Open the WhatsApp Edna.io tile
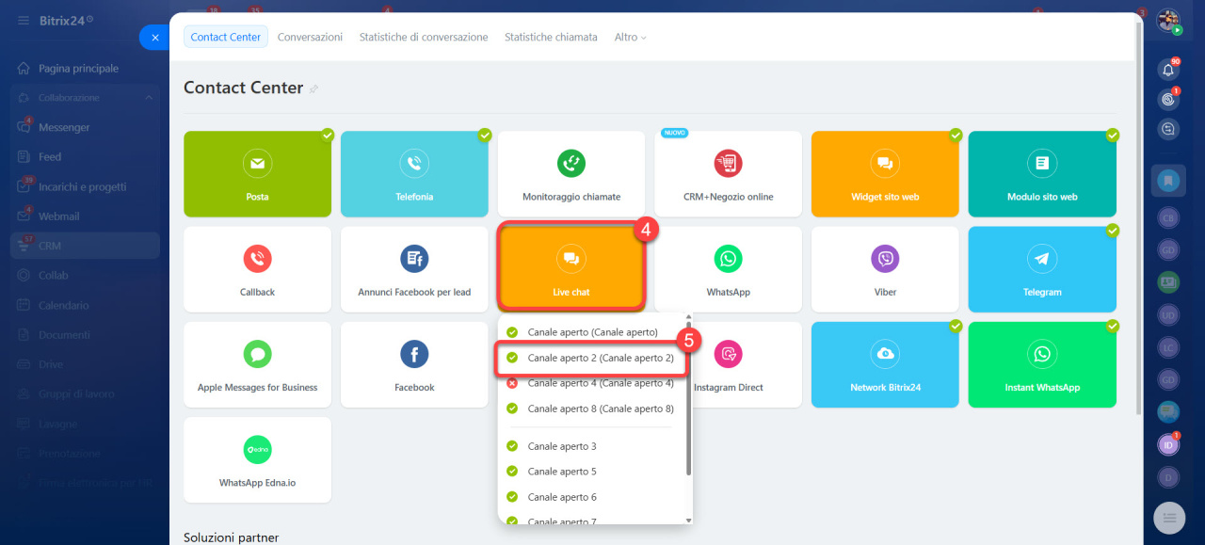The image size is (1205, 545). tap(257, 460)
